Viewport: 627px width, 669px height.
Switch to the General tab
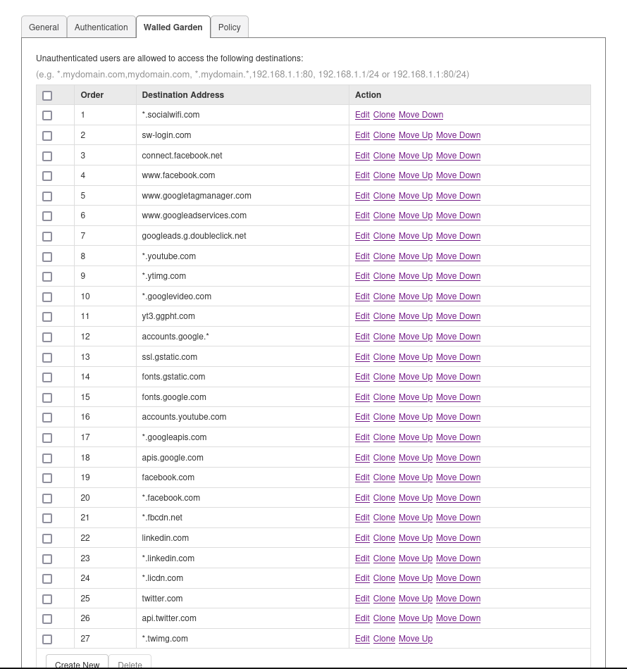(x=44, y=27)
